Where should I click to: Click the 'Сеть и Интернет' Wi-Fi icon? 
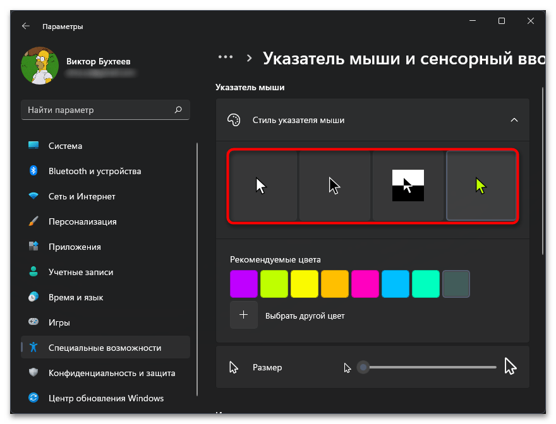point(34,196)
